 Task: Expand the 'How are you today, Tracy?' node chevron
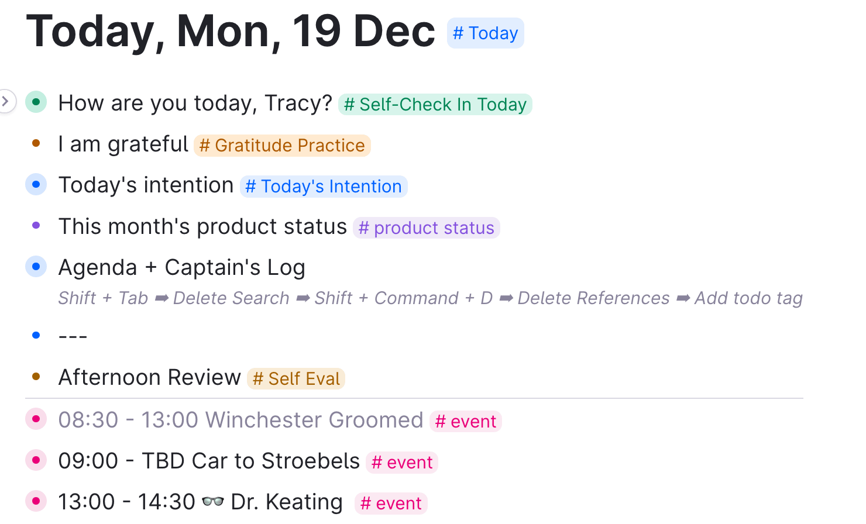(6, 102)
